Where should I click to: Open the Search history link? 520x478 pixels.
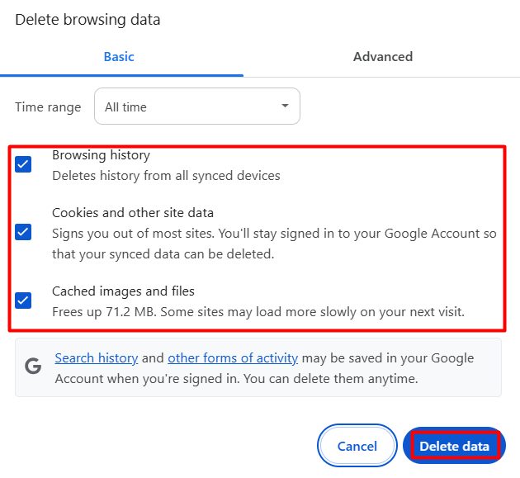(97, 358)
